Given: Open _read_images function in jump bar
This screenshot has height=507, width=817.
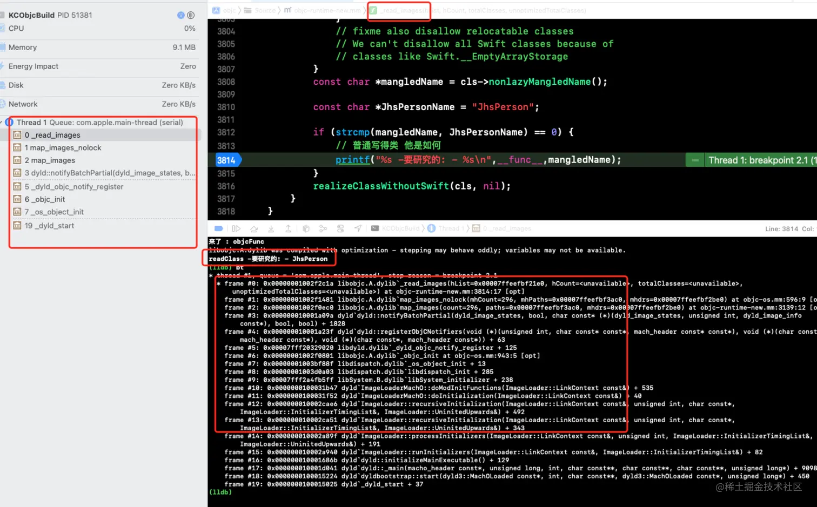Looking at the screenshot, I should pos(478,10).
